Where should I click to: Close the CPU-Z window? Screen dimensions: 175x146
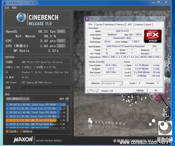pyautogui.click(x=160, y=18)
